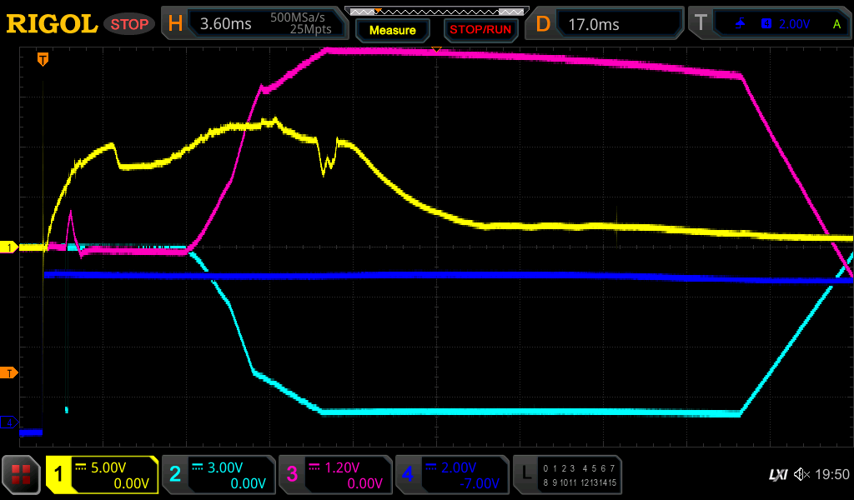Click the red STOP status indicator
Screen dimensions: 854x500
coord(129,24)
